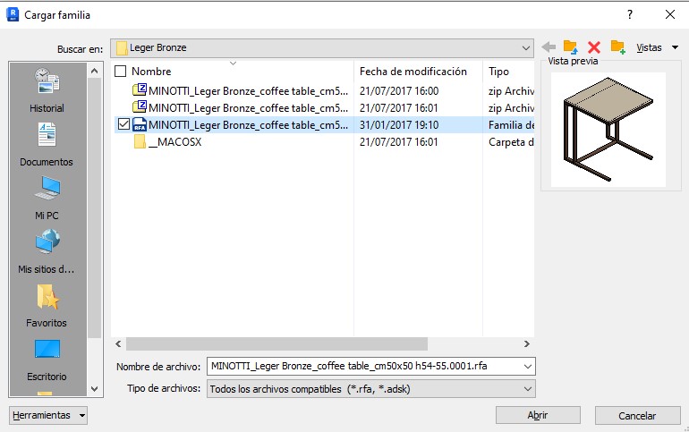Click the red X delete icon
The image size is (689, 432).
pyautogui.click(x=593, y=47)
